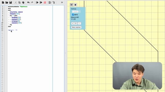Run the program with the play button
Image resolution: width=165 pixels, height=92 pixels.
[37, 2]
